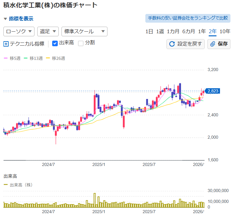
Task: Click the plus icon beside テクニカル指標
Action: (6, 44)
